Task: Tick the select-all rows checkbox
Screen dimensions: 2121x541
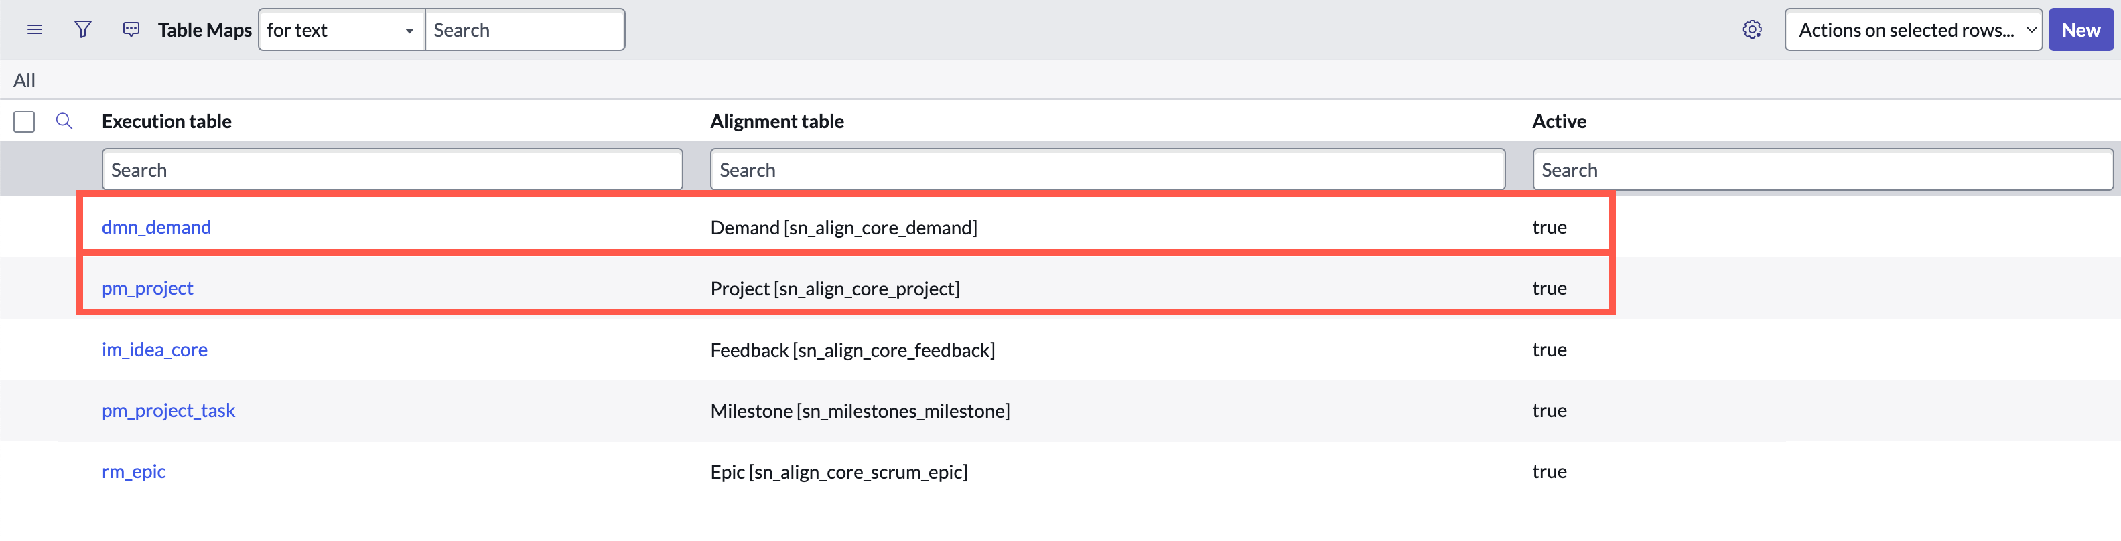Action: pos(24,122)
